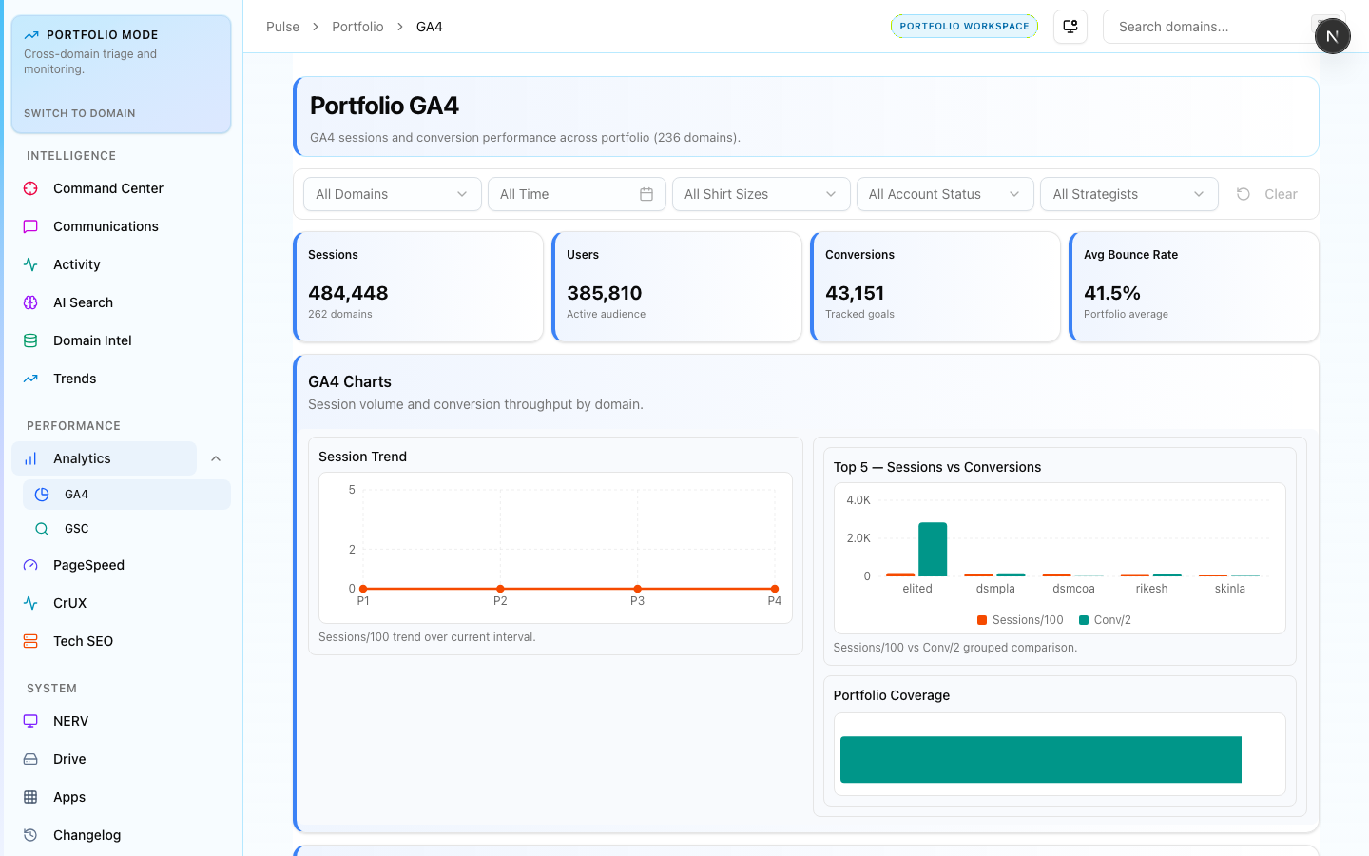Open Communications via its chat icon
1369x856 pixels.
click(x=30, y=226)
